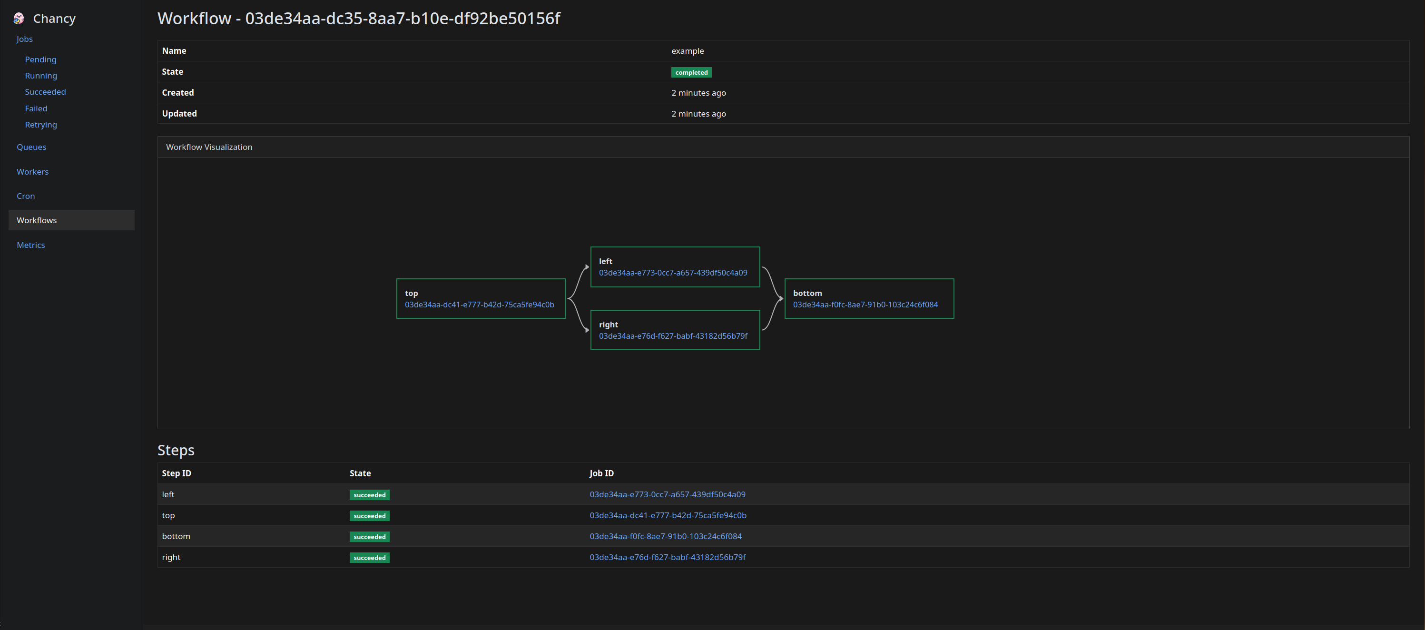Click succeeded badge in right step row
The image size is (1425, 630).
[370, 558]
